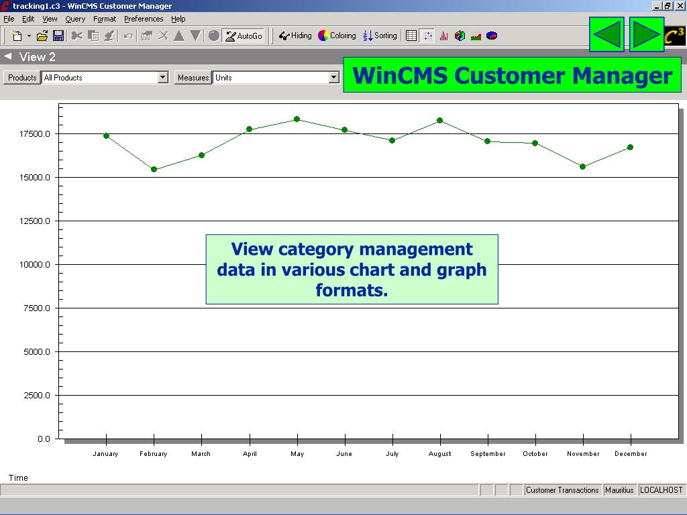The width and height of the screenshot is (687, 515).
Task: Open the File menu
Action: (9, 19)
